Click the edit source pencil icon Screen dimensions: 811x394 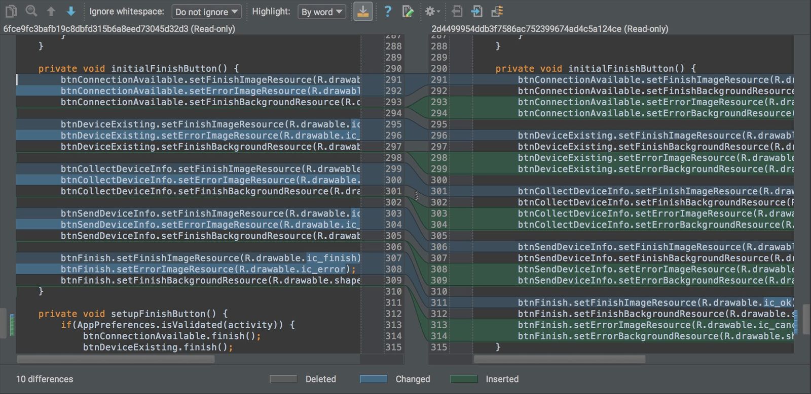pos(408,11)
